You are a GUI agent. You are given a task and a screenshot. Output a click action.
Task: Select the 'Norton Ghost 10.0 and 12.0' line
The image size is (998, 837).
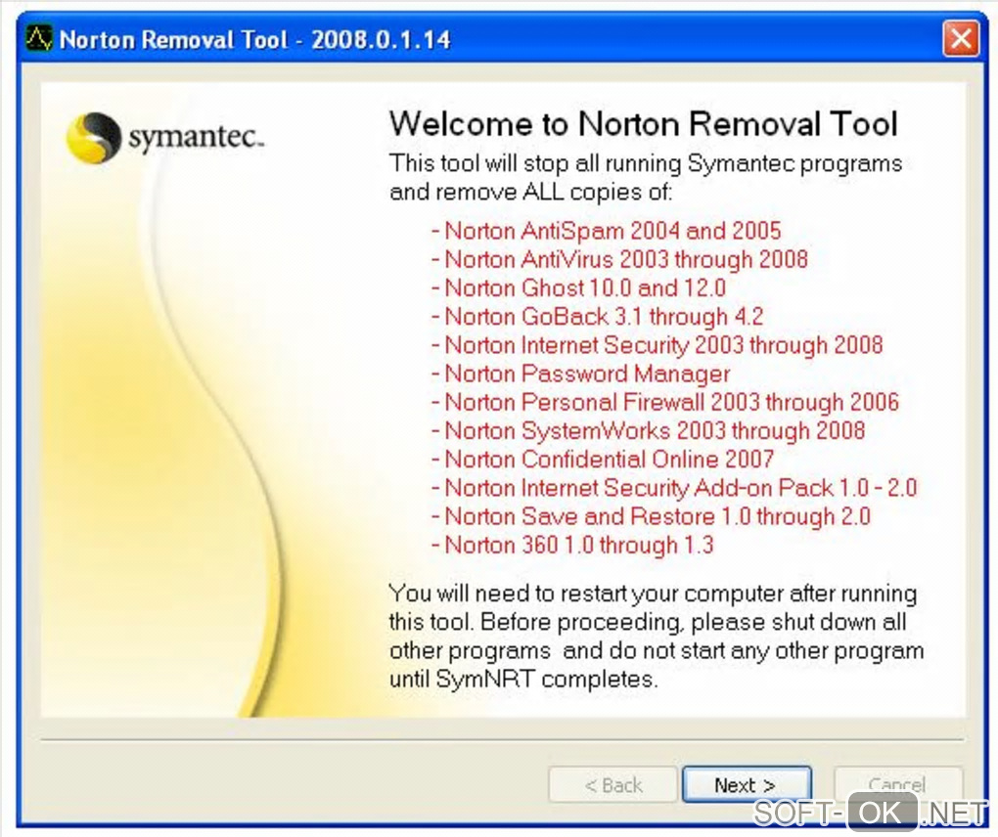pyautogui.click(x=578, y=288)
